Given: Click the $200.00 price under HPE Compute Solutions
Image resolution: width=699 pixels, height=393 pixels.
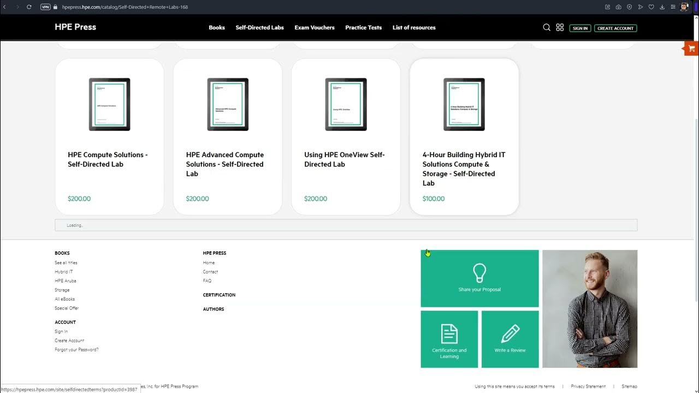Looking at the screenshot, I should tap(79, 199).
